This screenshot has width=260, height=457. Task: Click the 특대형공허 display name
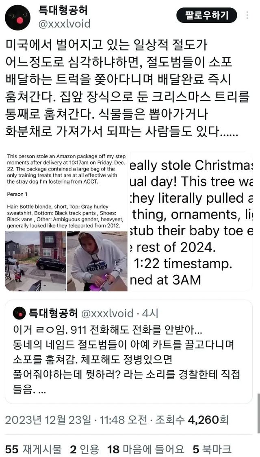[x=63, y=10]
